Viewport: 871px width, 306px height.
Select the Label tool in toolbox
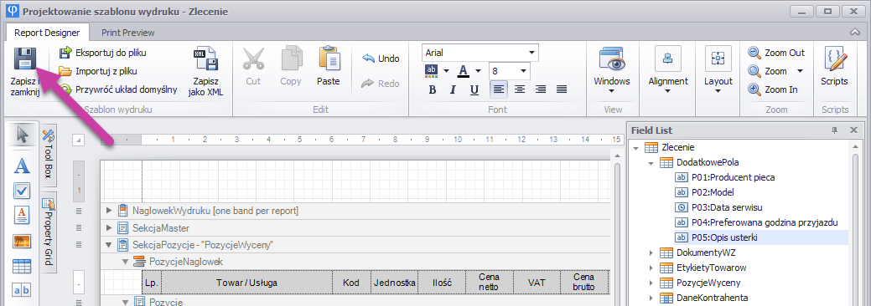point(22,166)
